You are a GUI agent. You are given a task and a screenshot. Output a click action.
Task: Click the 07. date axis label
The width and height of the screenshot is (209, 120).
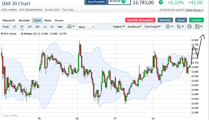[115, 118]
